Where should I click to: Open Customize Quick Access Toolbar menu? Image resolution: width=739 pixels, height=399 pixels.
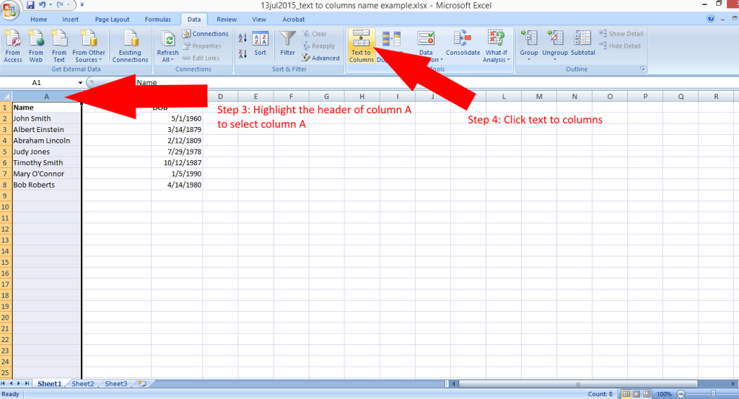coord(82,5)
